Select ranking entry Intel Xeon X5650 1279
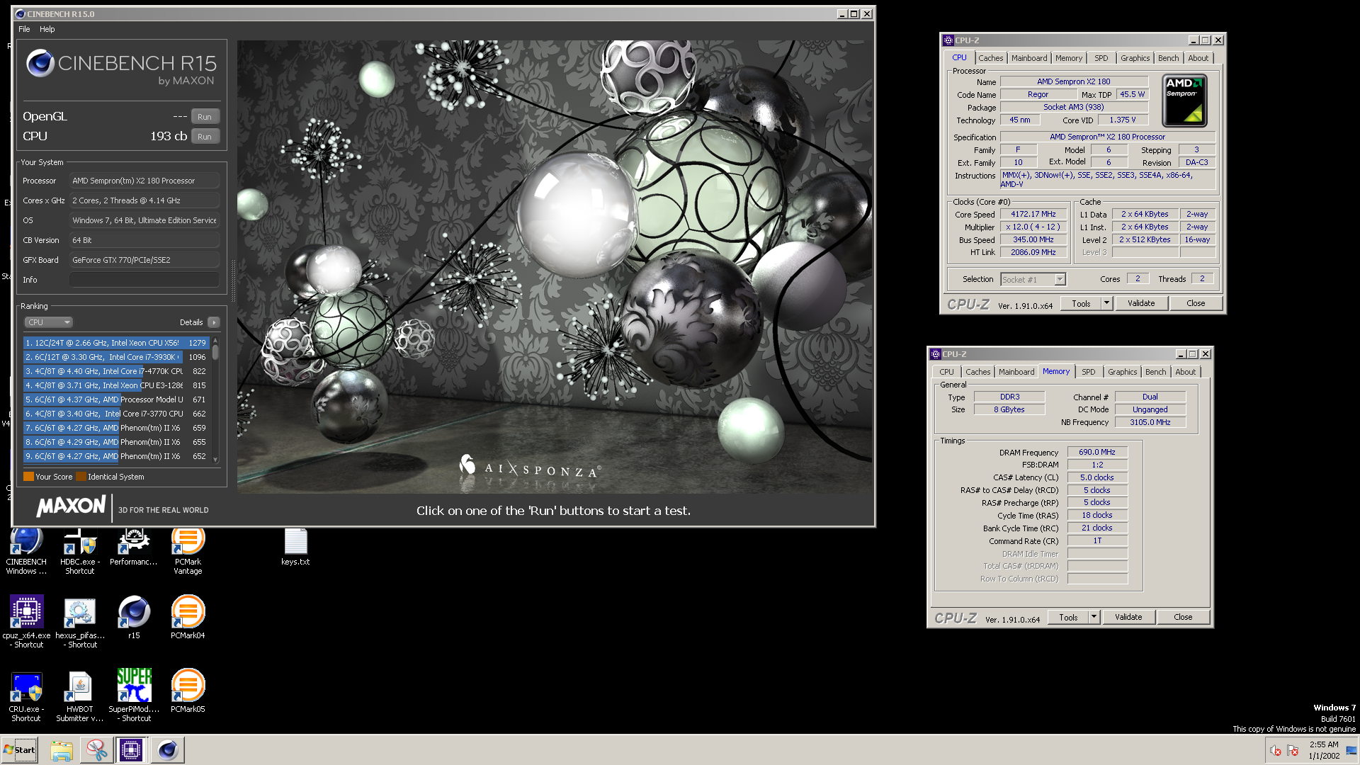Viewport: 1360px width, 765px height. 115,343
